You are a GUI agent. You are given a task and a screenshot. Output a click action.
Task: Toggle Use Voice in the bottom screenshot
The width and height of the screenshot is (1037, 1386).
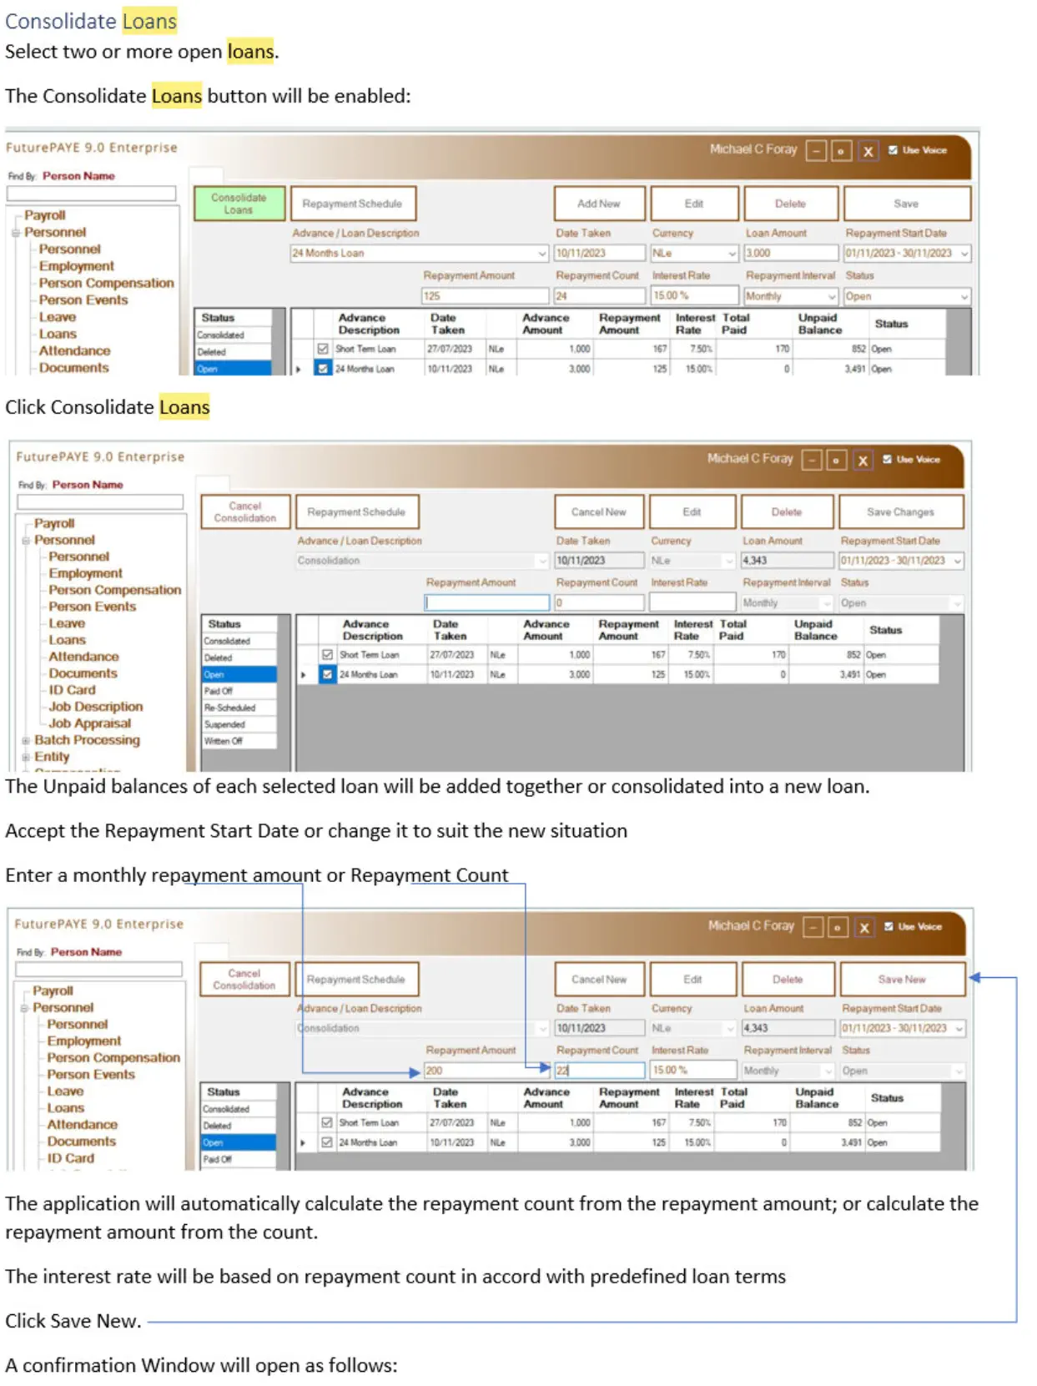tap(888, 926)
